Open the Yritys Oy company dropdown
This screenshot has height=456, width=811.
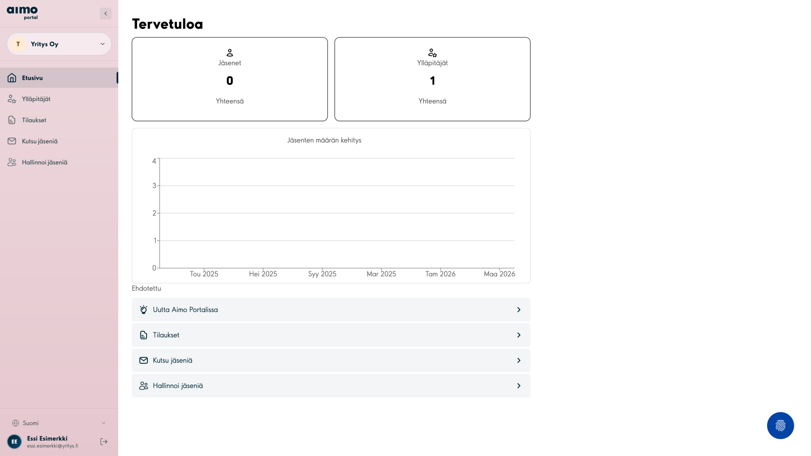coord(59,44)
